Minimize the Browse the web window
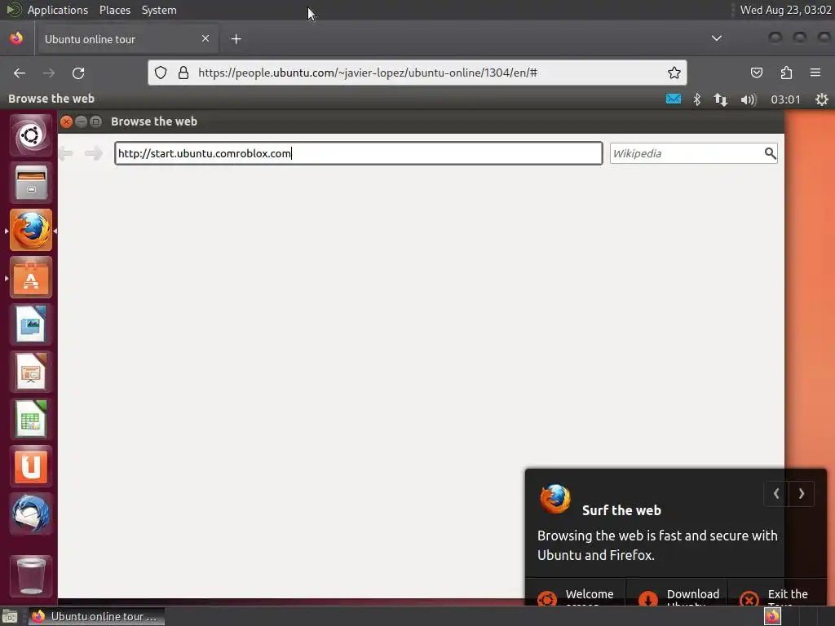This screenshot has width=835, height=626. pos(81,122)
